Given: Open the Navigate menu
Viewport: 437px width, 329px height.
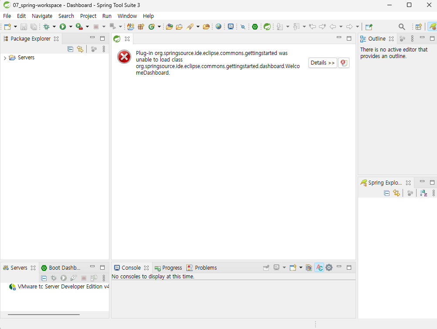Looking at the screenshot, I should coord(42,16).
